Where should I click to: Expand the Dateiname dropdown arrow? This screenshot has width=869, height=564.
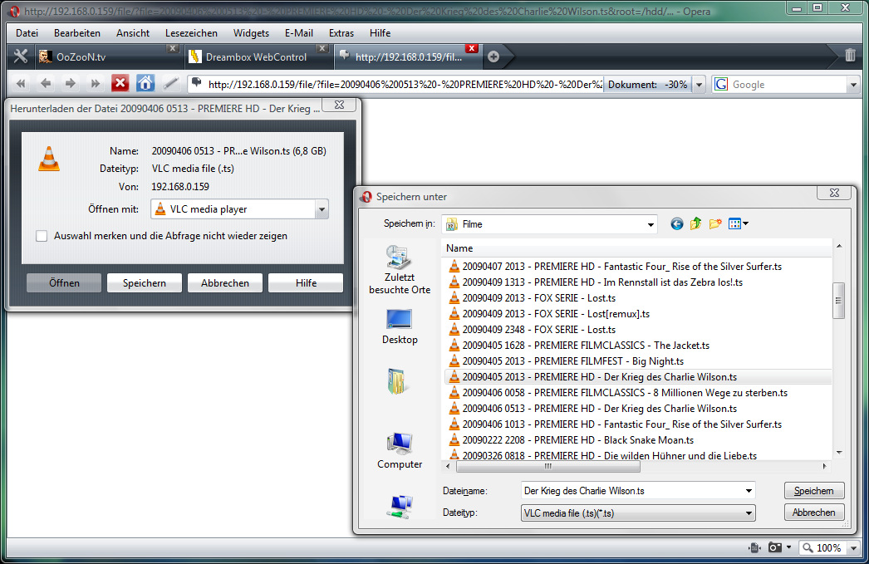[749, 491]
